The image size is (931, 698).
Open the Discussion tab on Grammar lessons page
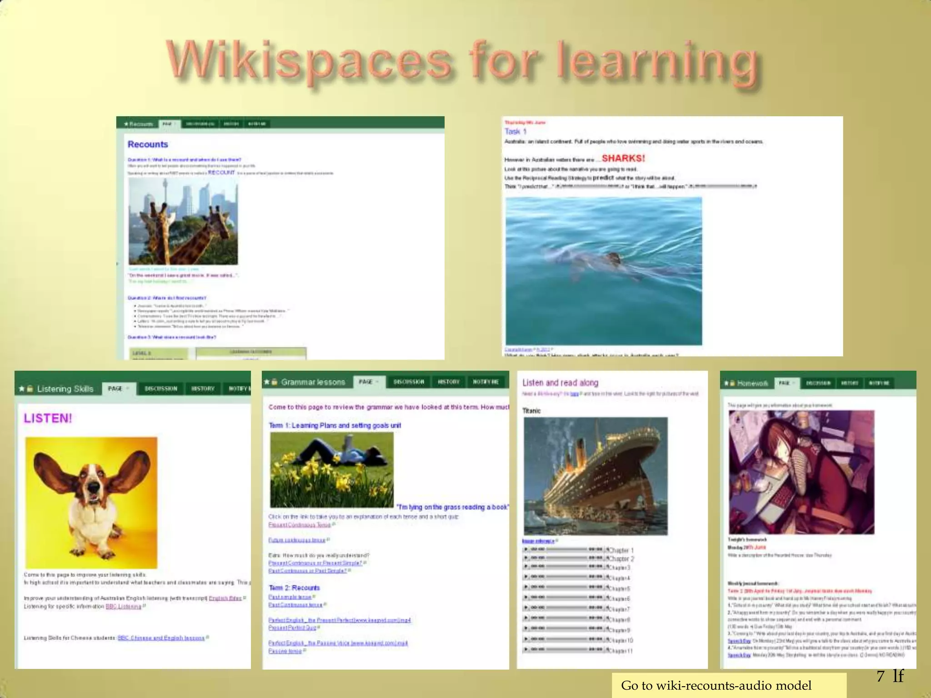(x=409, y=382)
